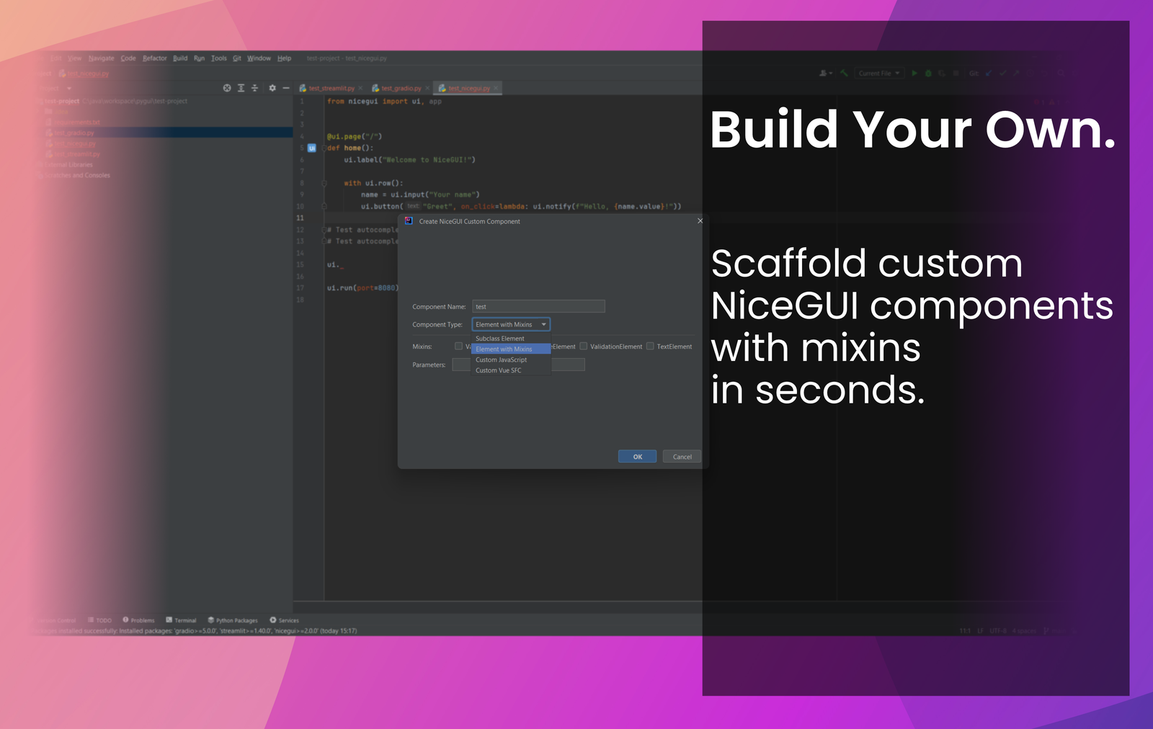Enable the TextElement mixin checkbox

(650, 346)
